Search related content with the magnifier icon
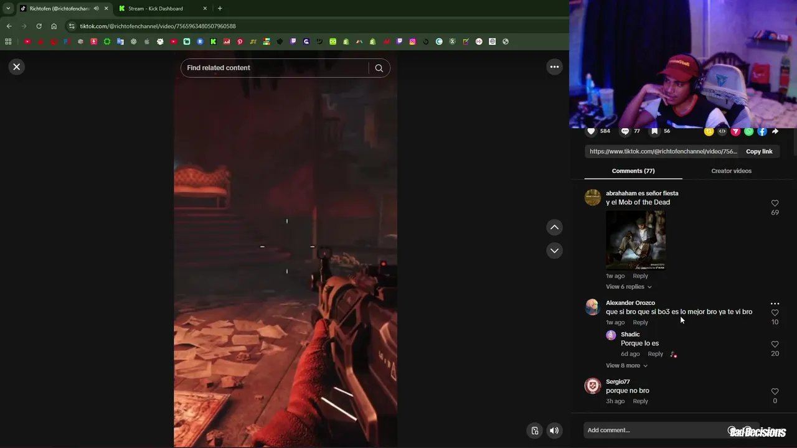Screen dimensions: 797x448 click(379, 68)
